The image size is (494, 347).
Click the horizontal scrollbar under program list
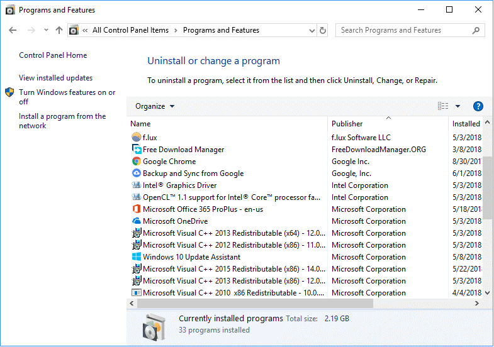252,303
